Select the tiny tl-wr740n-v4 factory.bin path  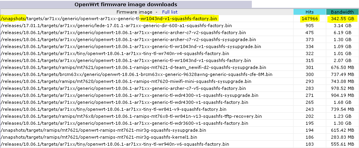[x=115, y=53]
